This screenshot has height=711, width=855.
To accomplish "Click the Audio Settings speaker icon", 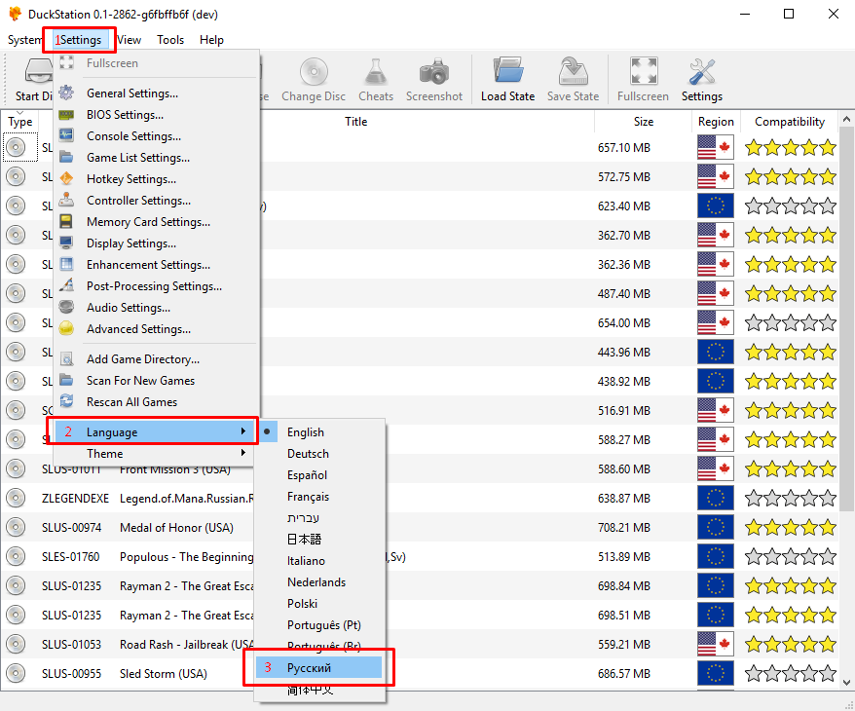I will pyautogui.click(x=66, y=307).
